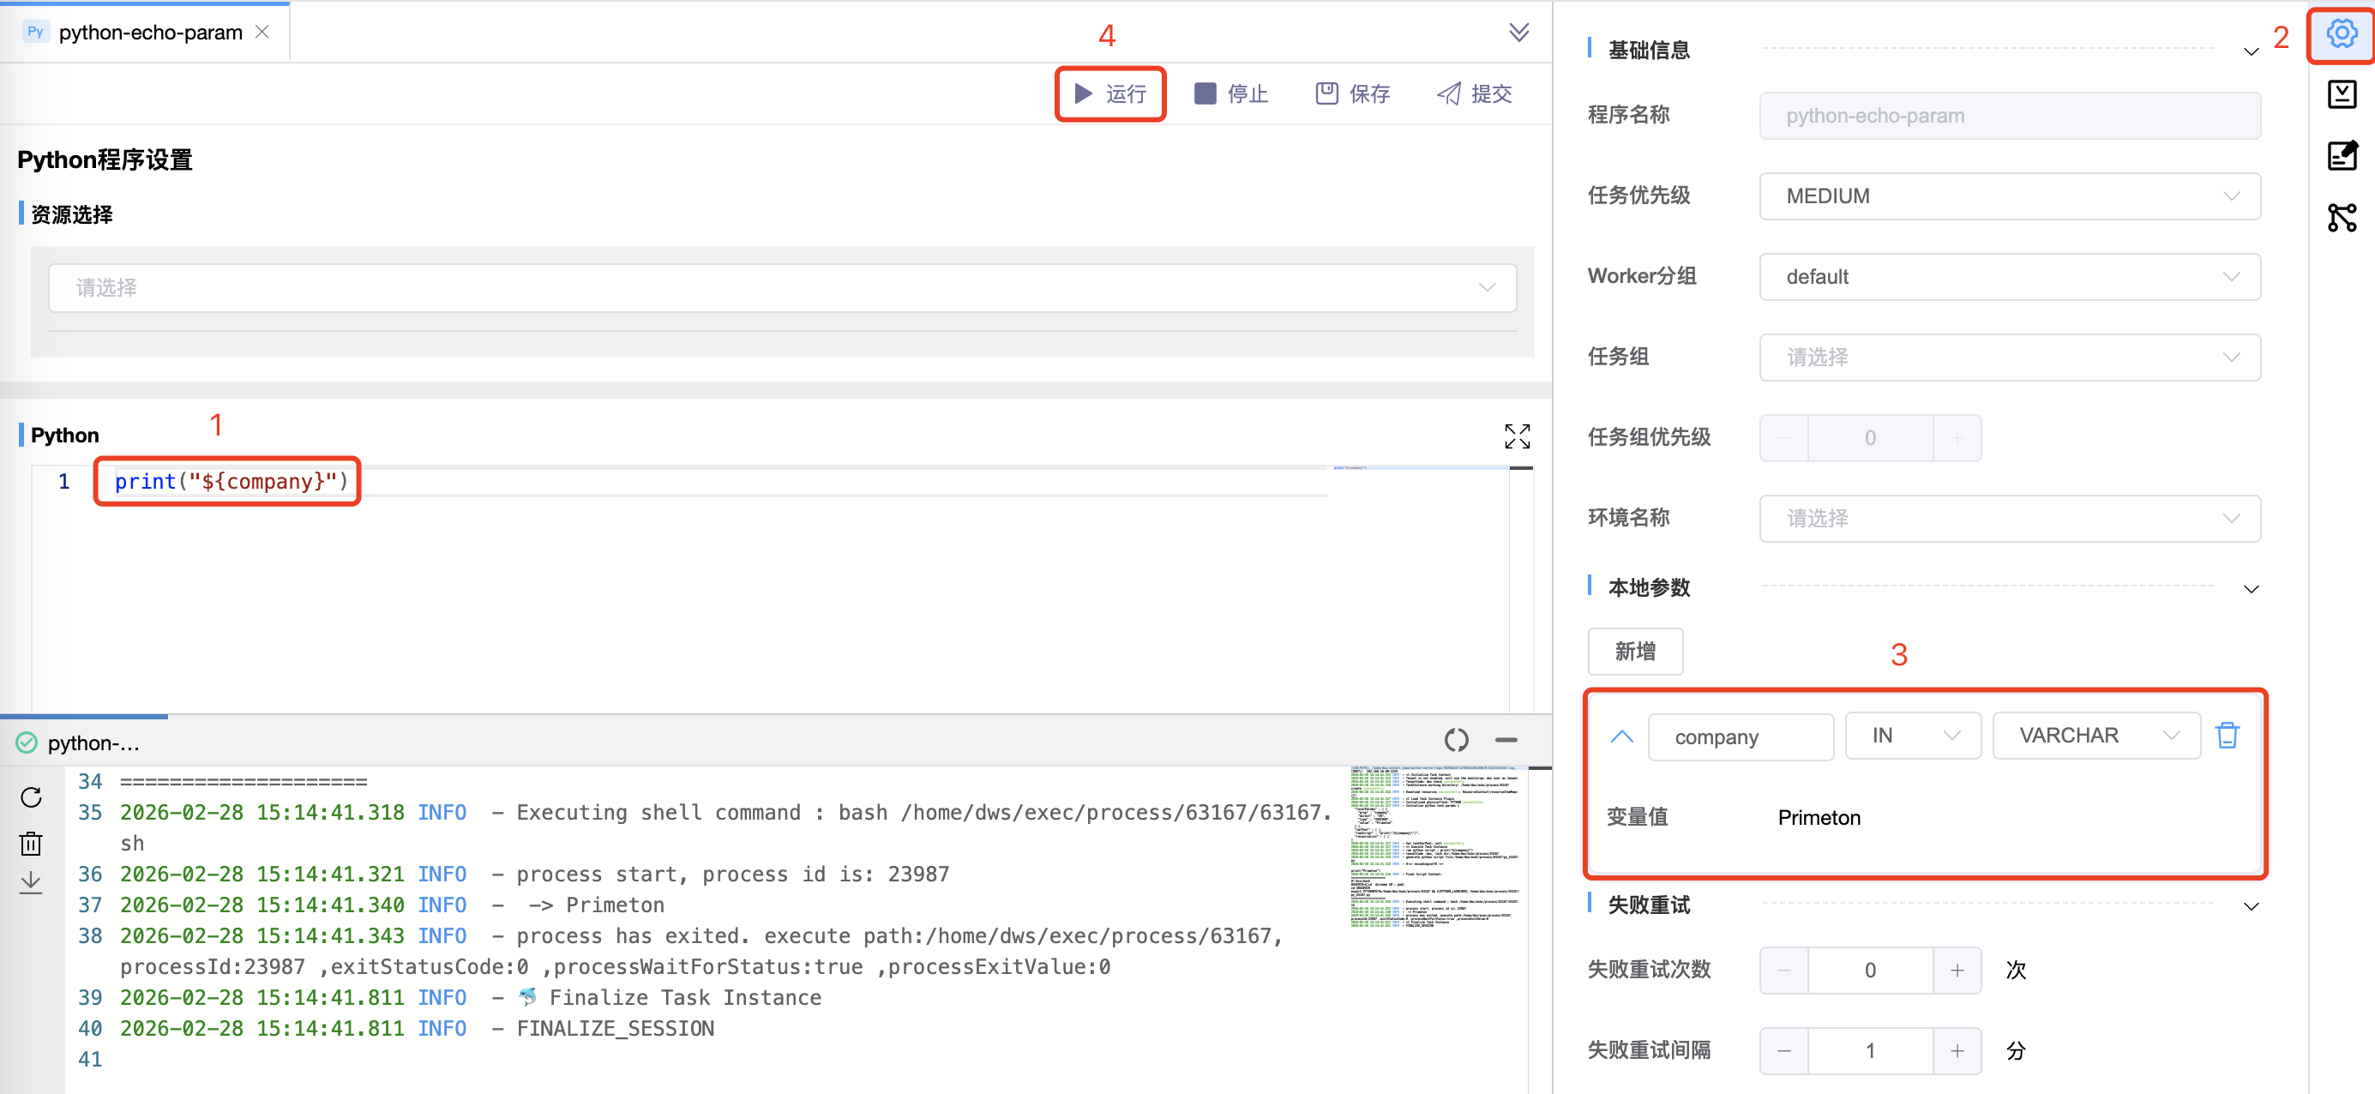The height and width of the screenshot is (1094, 2375).
Task: Open task settings via the gear icon
Action: coord(2342,33)
